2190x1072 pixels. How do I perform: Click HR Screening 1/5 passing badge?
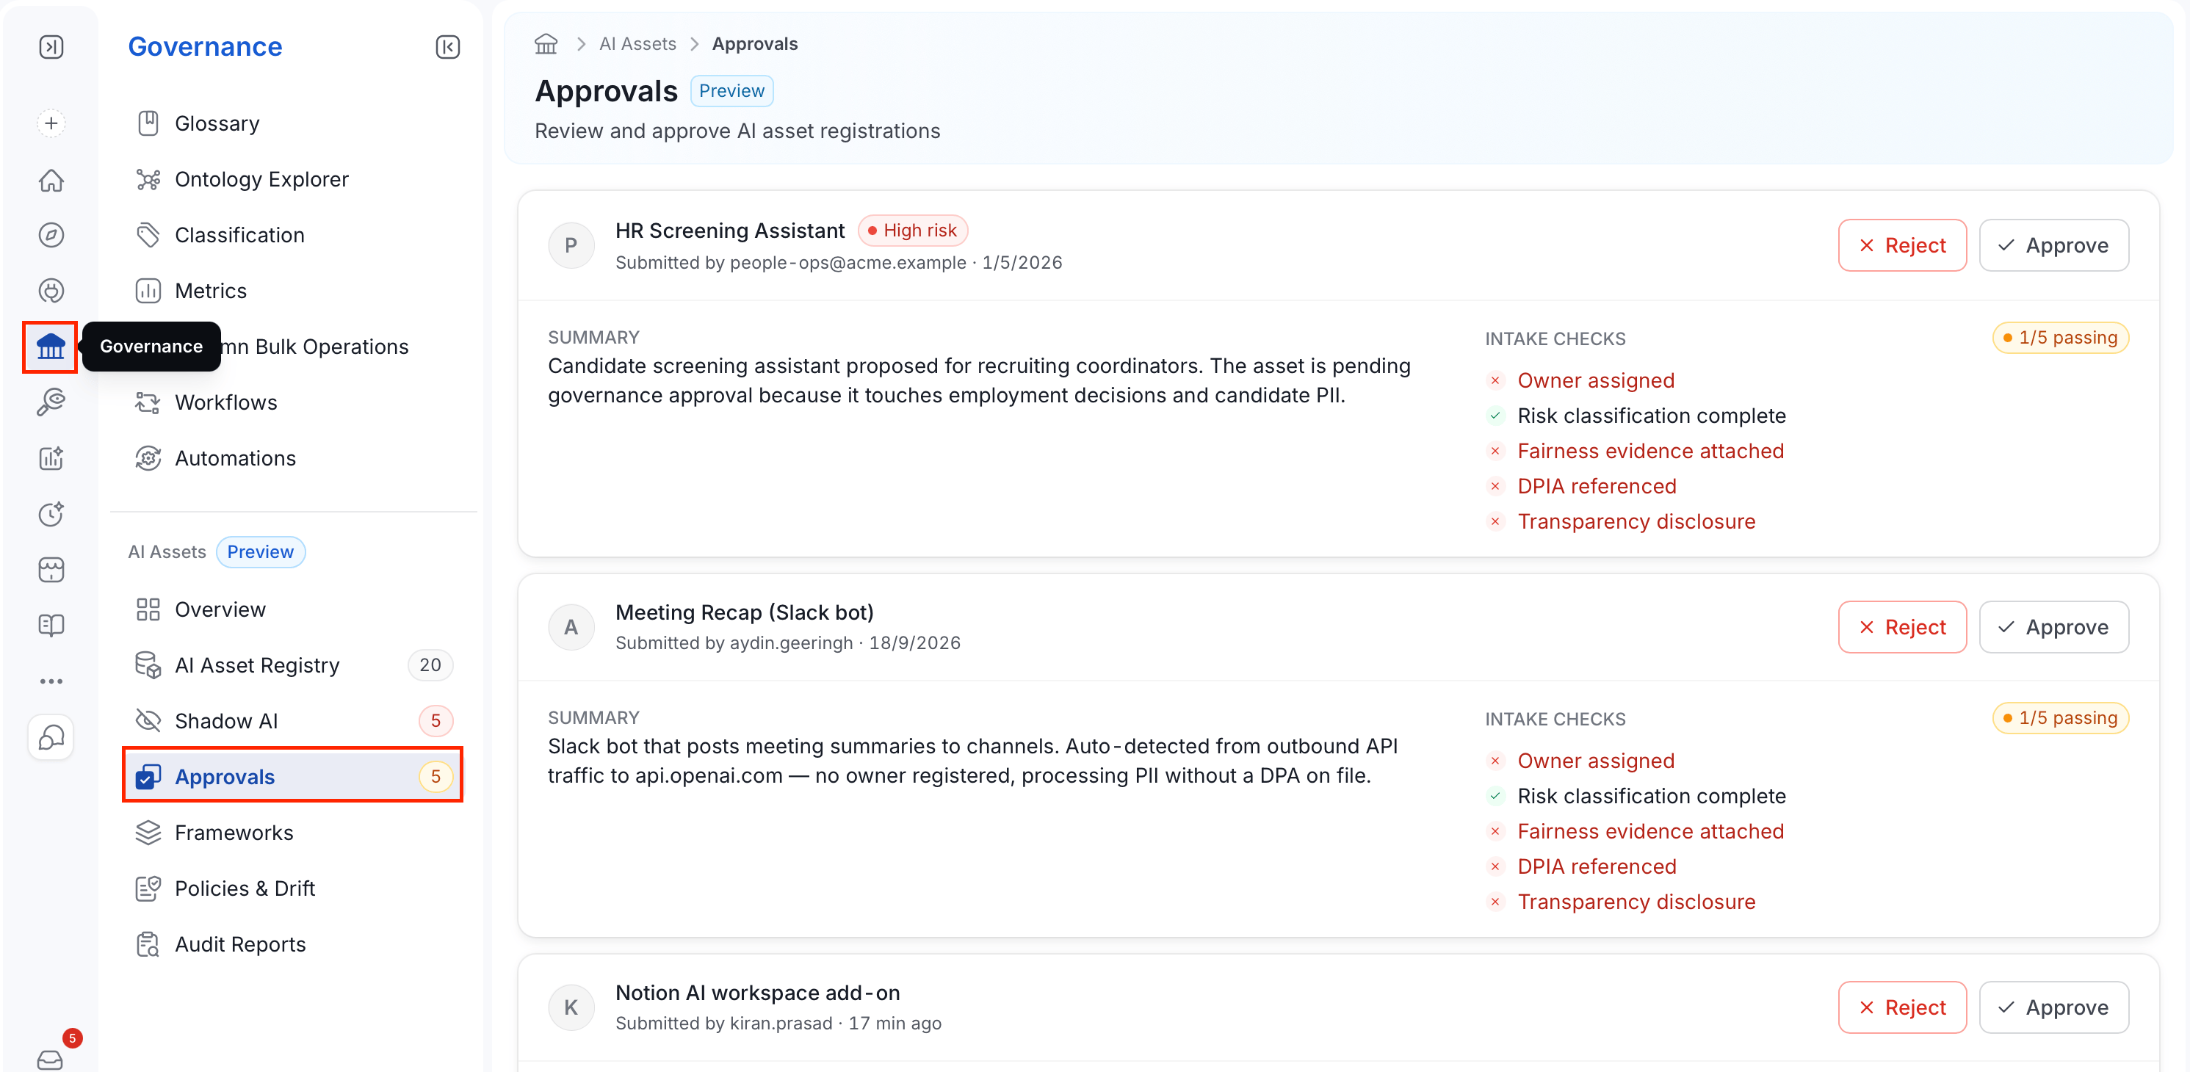tap(2060, 338)
